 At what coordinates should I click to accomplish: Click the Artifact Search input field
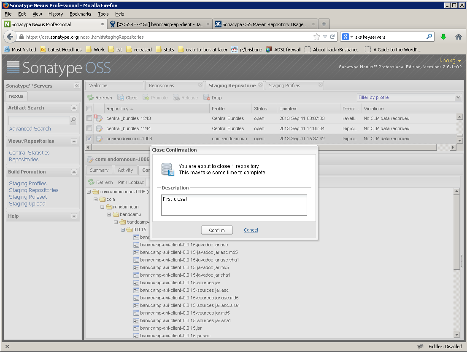coord(39,120)
